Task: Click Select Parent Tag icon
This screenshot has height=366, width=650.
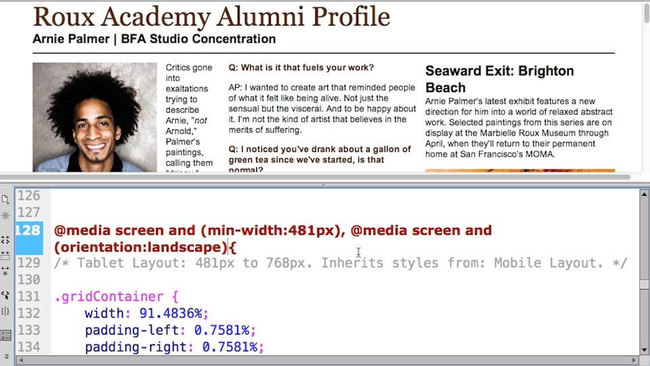Action: click(x=5, y=295)
